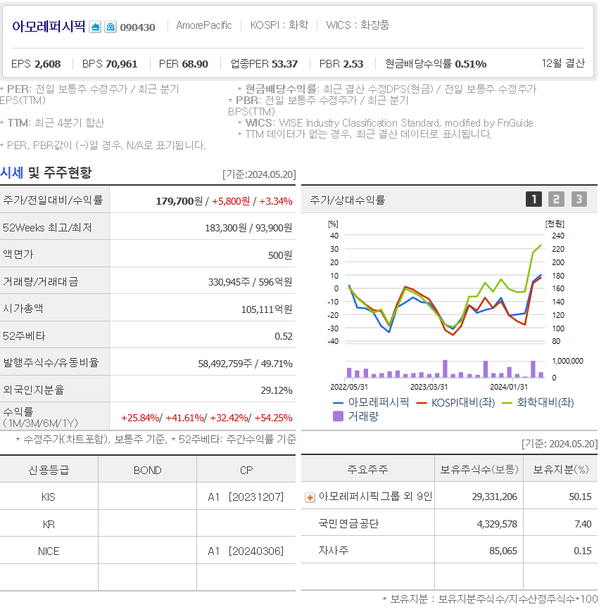Click the 보유주식수(보통) column header
This screenshot has width=606, height=614.
pyautogui.click(x=479, y=469)
